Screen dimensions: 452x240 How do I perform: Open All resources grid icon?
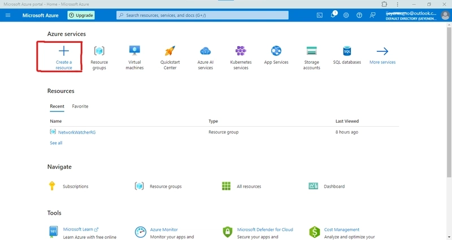click(227, 186)
